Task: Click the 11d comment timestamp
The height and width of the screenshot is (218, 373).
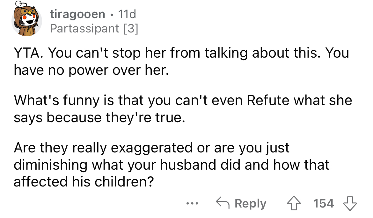Action: (x=127, y=14)
